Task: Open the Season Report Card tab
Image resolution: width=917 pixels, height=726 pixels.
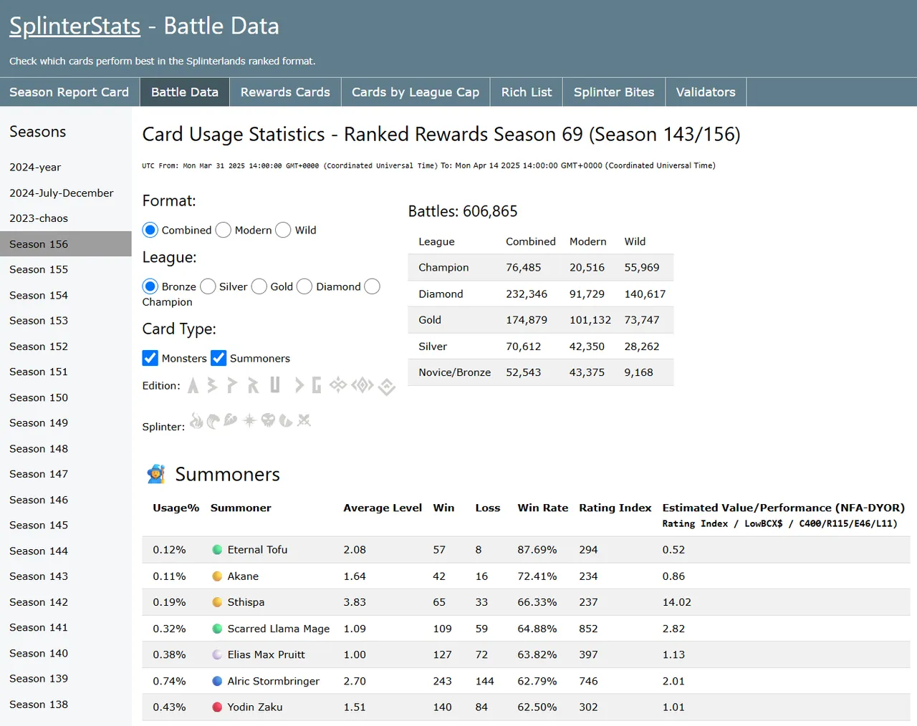Action: [x=69, y=92]
